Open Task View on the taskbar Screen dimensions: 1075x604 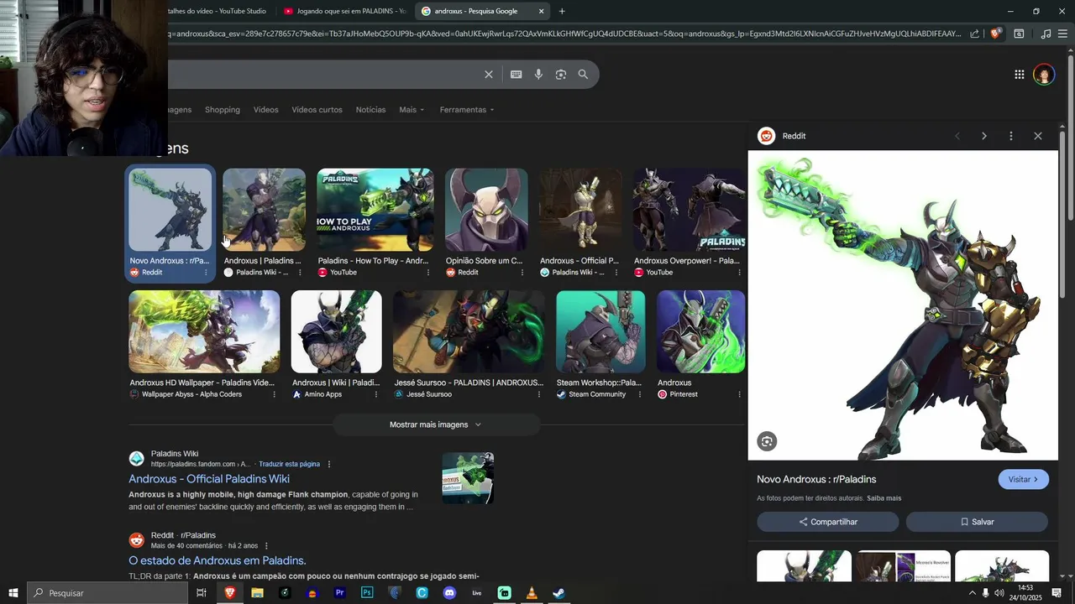(x=202, y=593)
